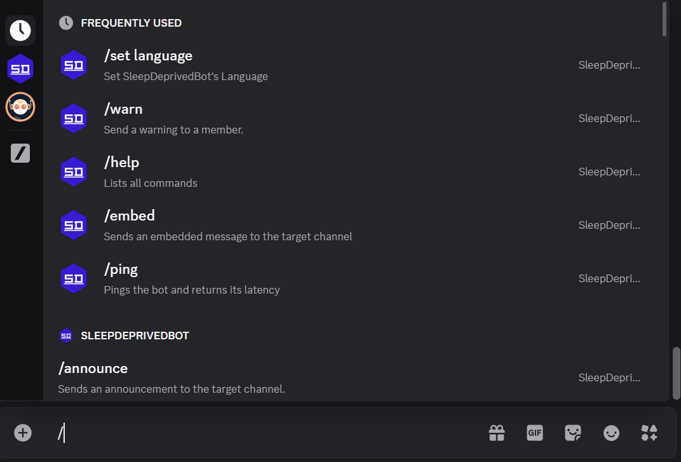Click the message input field
This screenshot has width=681, height=462.
click(x=267, y=433)
